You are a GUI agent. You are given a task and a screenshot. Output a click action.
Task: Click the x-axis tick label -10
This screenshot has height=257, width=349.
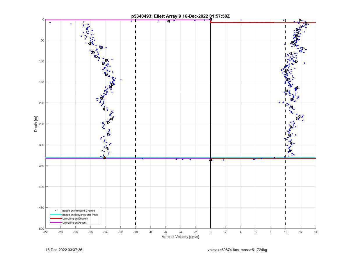(x=136, y=232)
